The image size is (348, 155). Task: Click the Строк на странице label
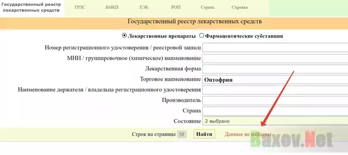coord(154,134)
